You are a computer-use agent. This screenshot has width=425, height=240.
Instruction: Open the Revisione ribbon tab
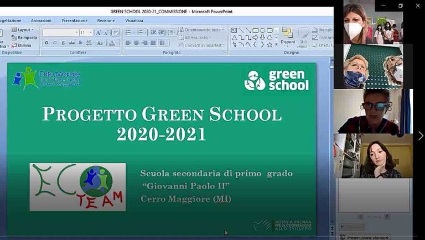tap(106, 20)
